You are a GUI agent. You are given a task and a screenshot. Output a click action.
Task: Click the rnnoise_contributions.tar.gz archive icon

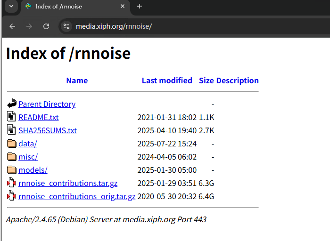(x=12, y=183)
